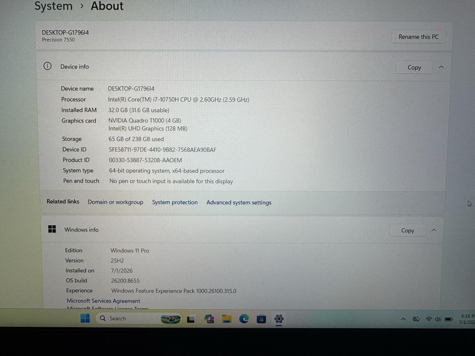Collapse the Windows info section
Image resolution: width=475 pixels, height=356 pixels.
[x=434, y=230]
